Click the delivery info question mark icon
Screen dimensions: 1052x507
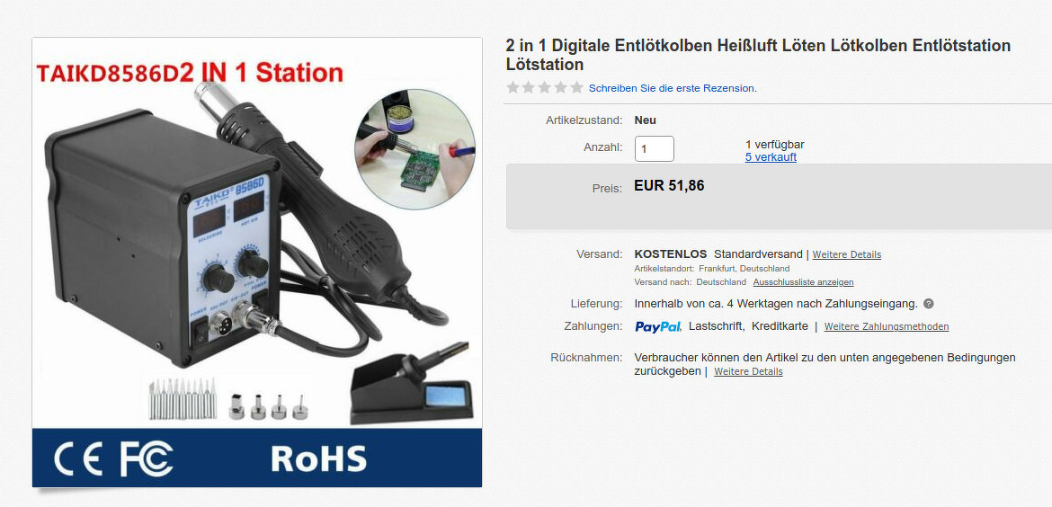pyautogui.click(x=929, y=304)
